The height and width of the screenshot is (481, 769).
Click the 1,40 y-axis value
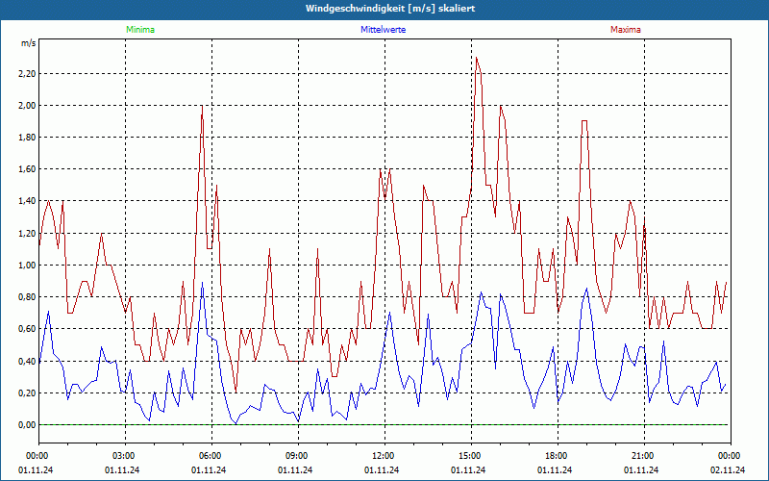pos(28,201)
